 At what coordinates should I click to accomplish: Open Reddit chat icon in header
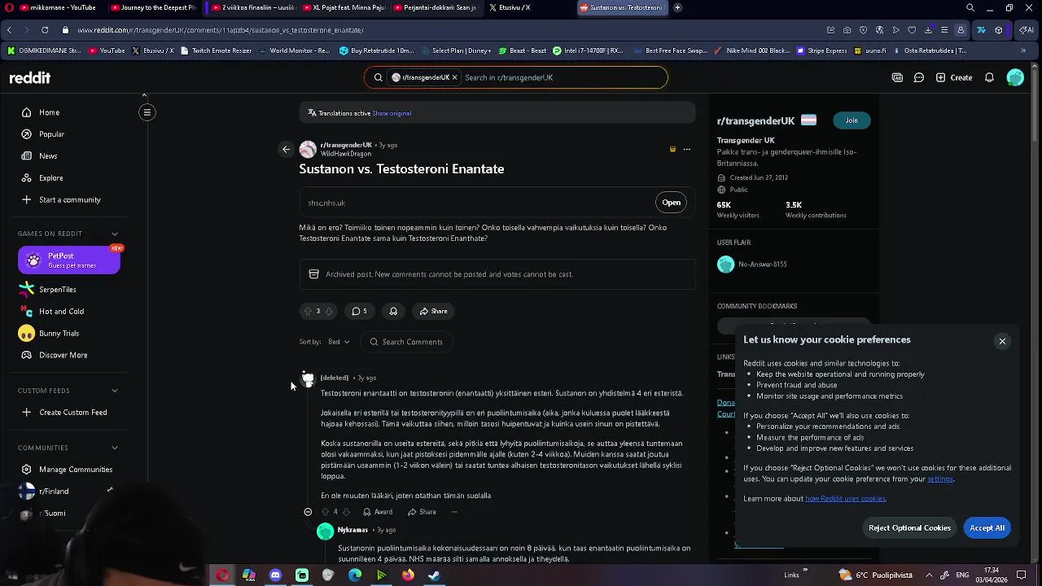(918, 77)
